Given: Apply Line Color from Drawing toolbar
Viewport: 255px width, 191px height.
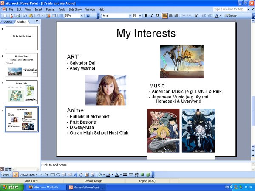Looking at the screenshot, I should point(108,174).
